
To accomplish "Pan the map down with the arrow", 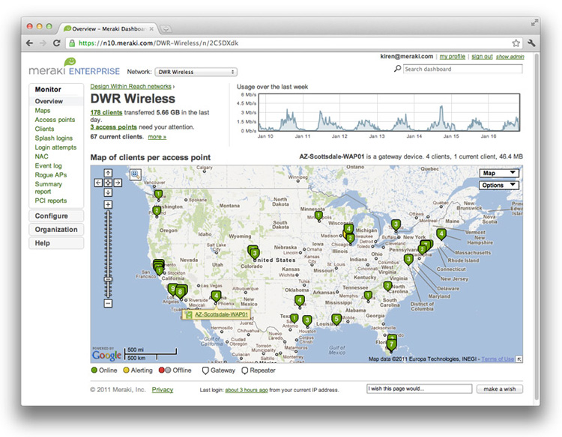I will click(108, 192).
